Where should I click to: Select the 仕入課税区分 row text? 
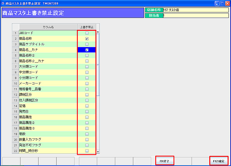[x=29, y=100]
